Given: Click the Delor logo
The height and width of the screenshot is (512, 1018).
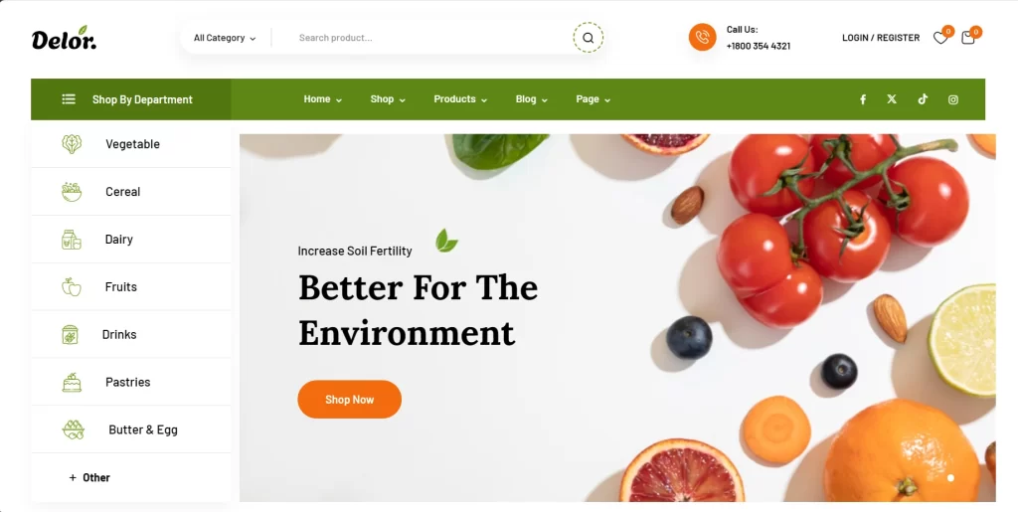Looking at the screenshot, I should click(64, 39).
